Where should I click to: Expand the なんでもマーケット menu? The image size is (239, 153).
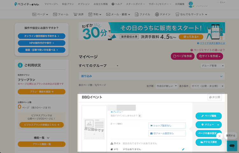pyautogui.click(x=191, y=14)
